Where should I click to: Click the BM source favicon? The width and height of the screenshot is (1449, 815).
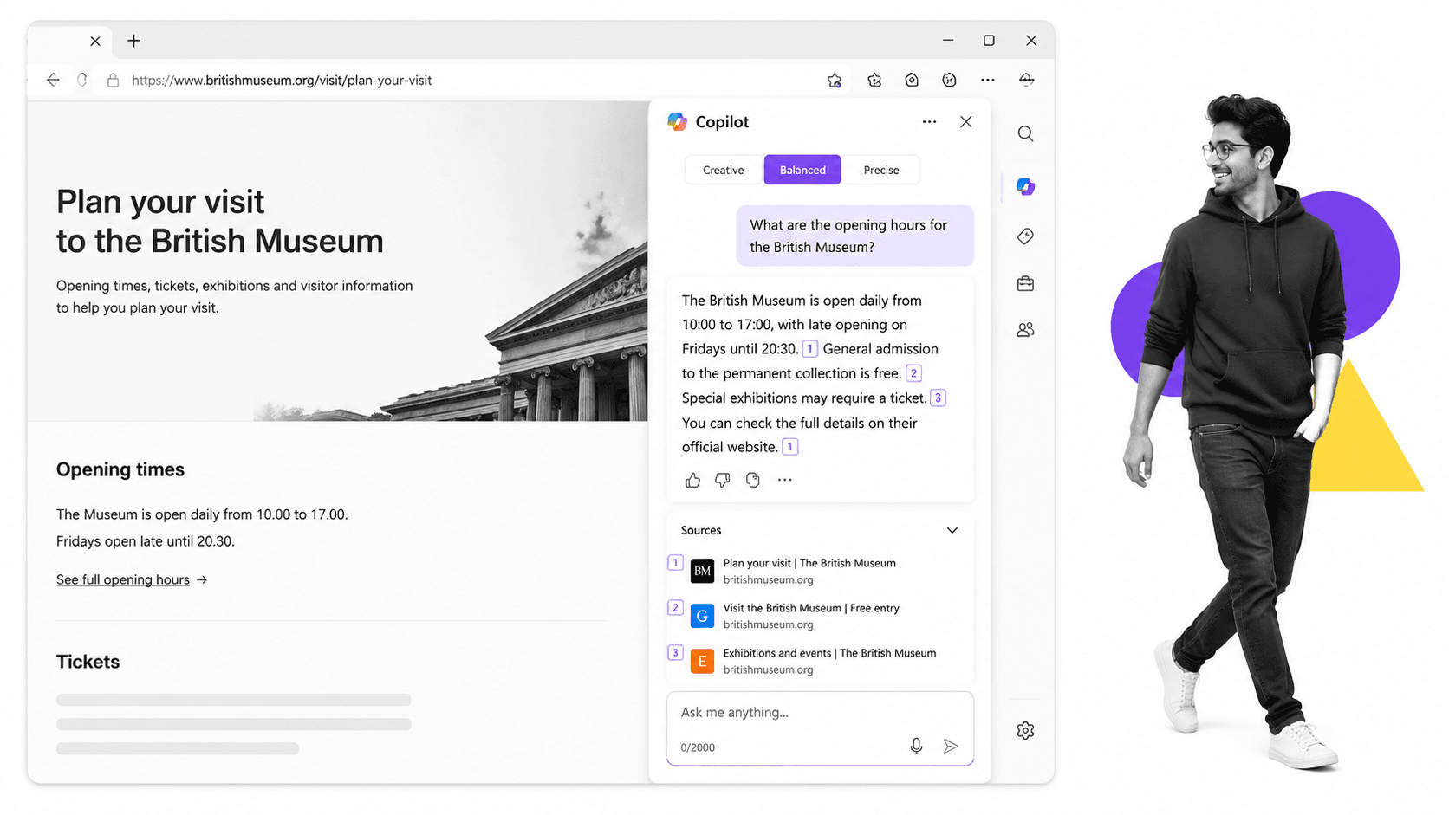pos(702,571)
